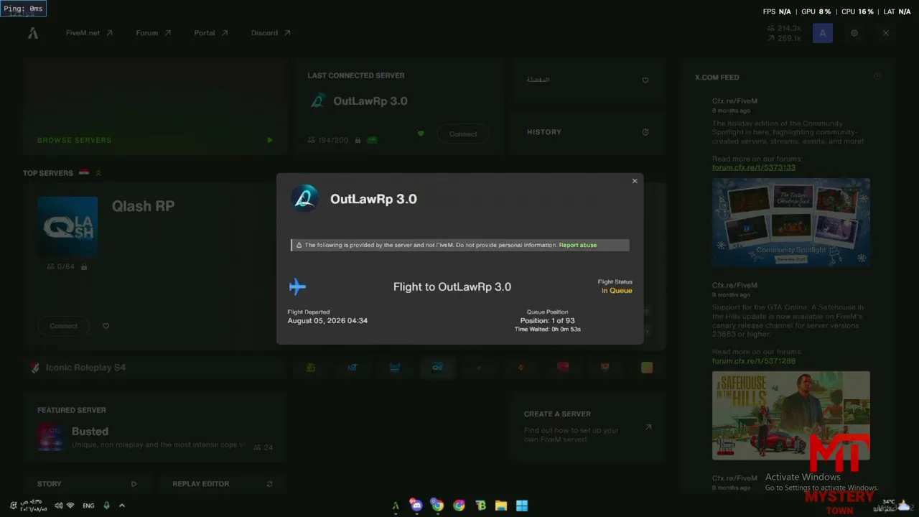Connect to the Qlash RP server
The height and width of the screenshot is (517, 919).
63,326
